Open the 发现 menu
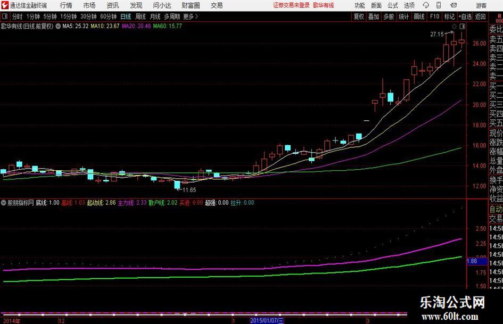Screen dimensions: 503x324 [x=136, y=5]
